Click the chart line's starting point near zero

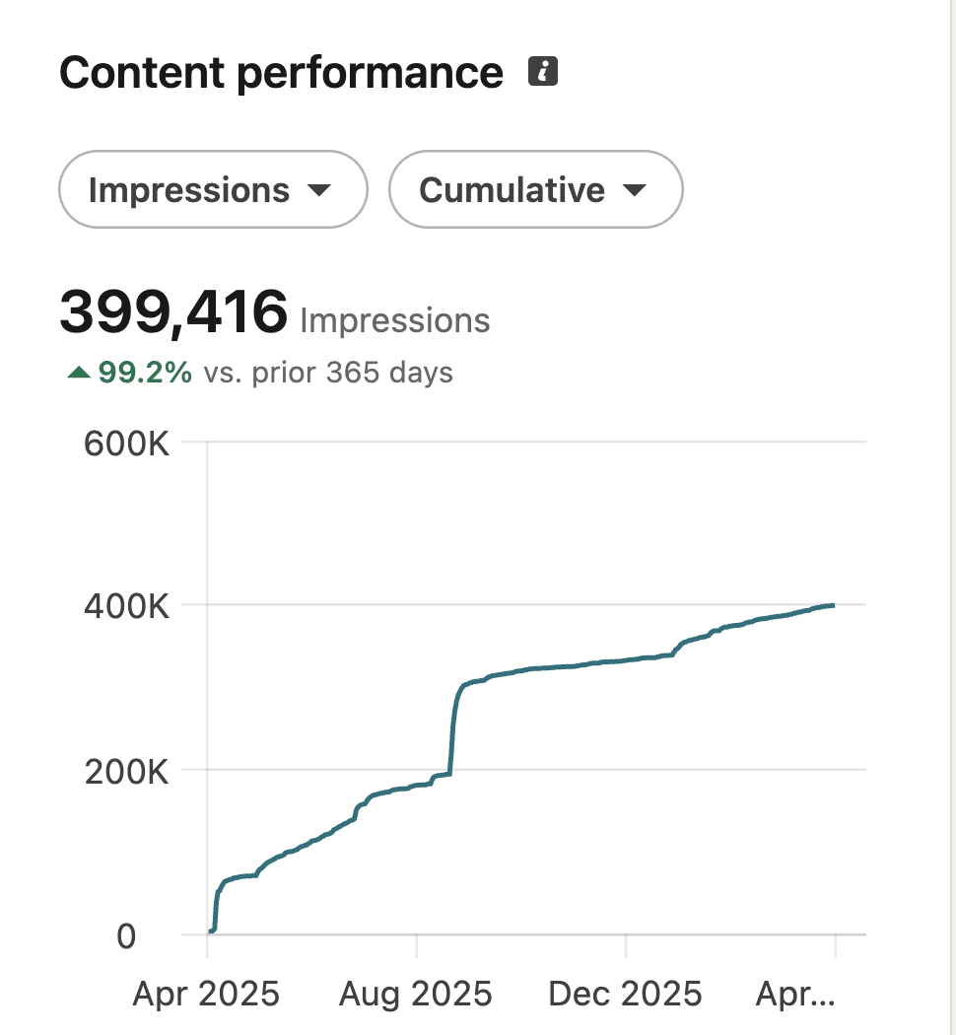210,931
